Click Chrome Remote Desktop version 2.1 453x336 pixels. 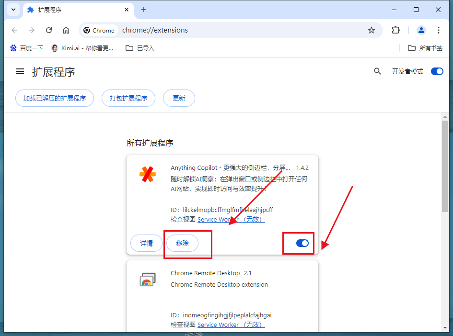pos(247,273)
